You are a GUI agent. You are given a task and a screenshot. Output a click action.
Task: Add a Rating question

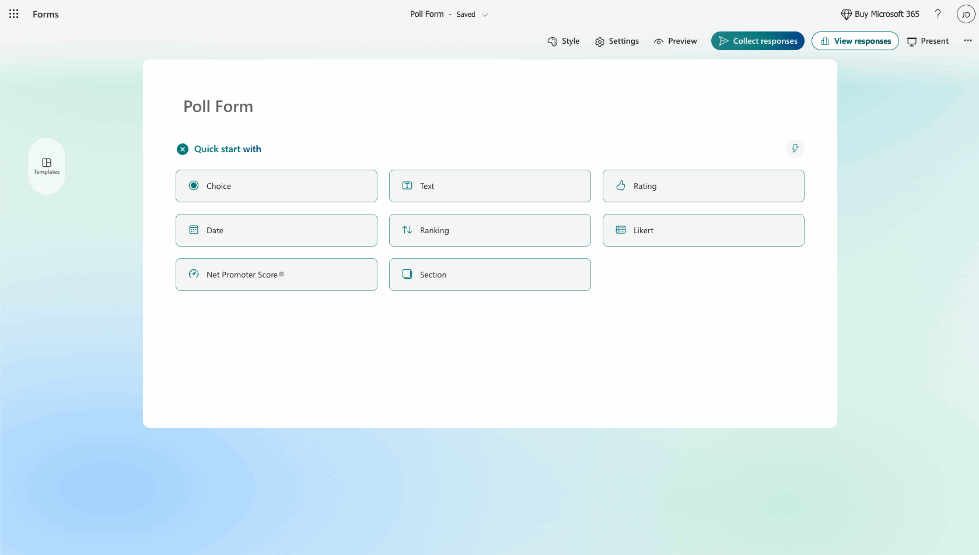703,186
